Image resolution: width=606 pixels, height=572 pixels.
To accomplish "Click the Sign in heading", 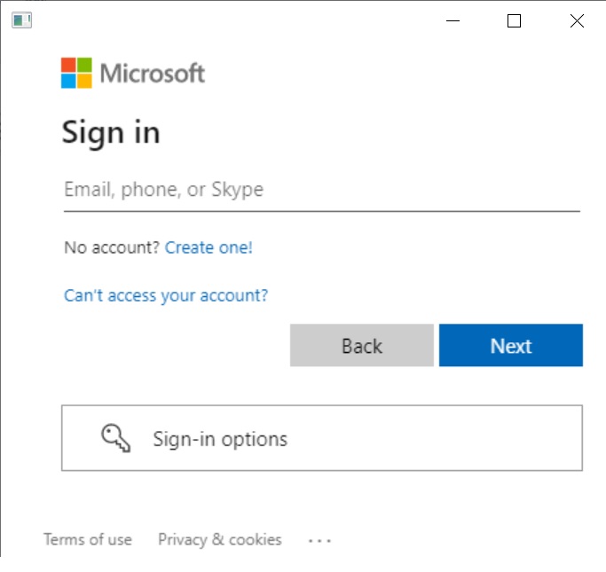I will pyautogui.click(x=111, y=133).
